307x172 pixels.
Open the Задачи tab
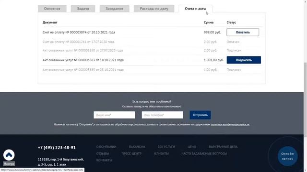(83, 9)
